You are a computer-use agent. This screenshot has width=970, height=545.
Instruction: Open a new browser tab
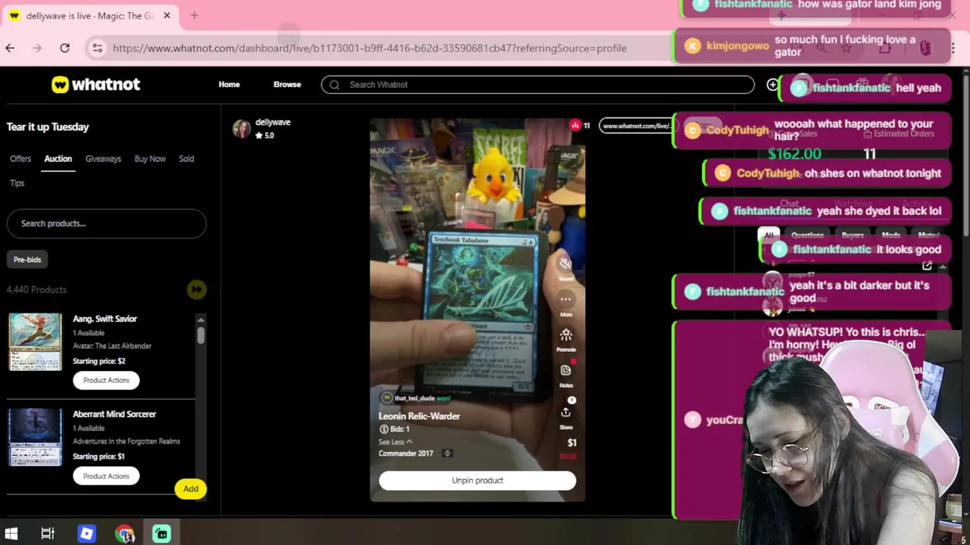(194, 15)
